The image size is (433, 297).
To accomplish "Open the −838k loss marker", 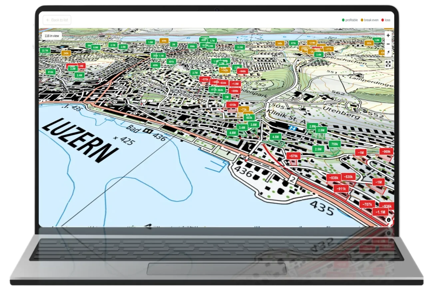I will coord(334,178).
